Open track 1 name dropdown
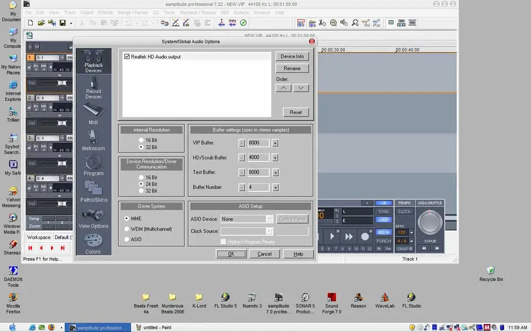This screenshot has height=332, width=531. click(x=62, y=57)
